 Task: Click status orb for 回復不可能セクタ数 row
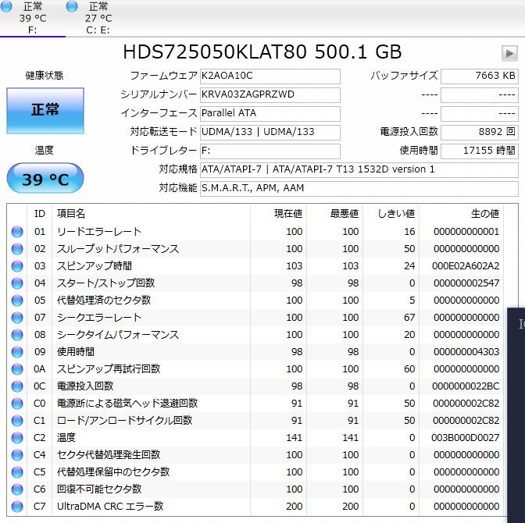pyautogui.click(x=17, y=489)
